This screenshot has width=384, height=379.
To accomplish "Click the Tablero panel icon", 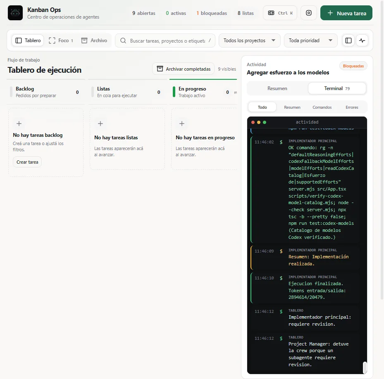I will (x=19, y=41).
